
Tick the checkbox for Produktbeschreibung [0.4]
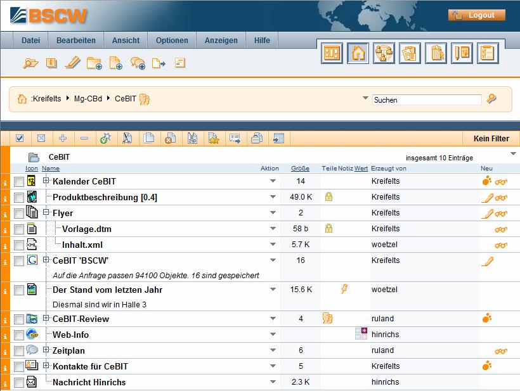click(x=19, y=198)
